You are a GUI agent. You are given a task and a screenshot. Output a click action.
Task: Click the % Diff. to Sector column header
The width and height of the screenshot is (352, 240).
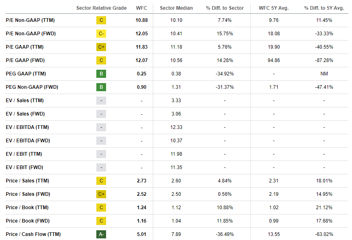224,8
